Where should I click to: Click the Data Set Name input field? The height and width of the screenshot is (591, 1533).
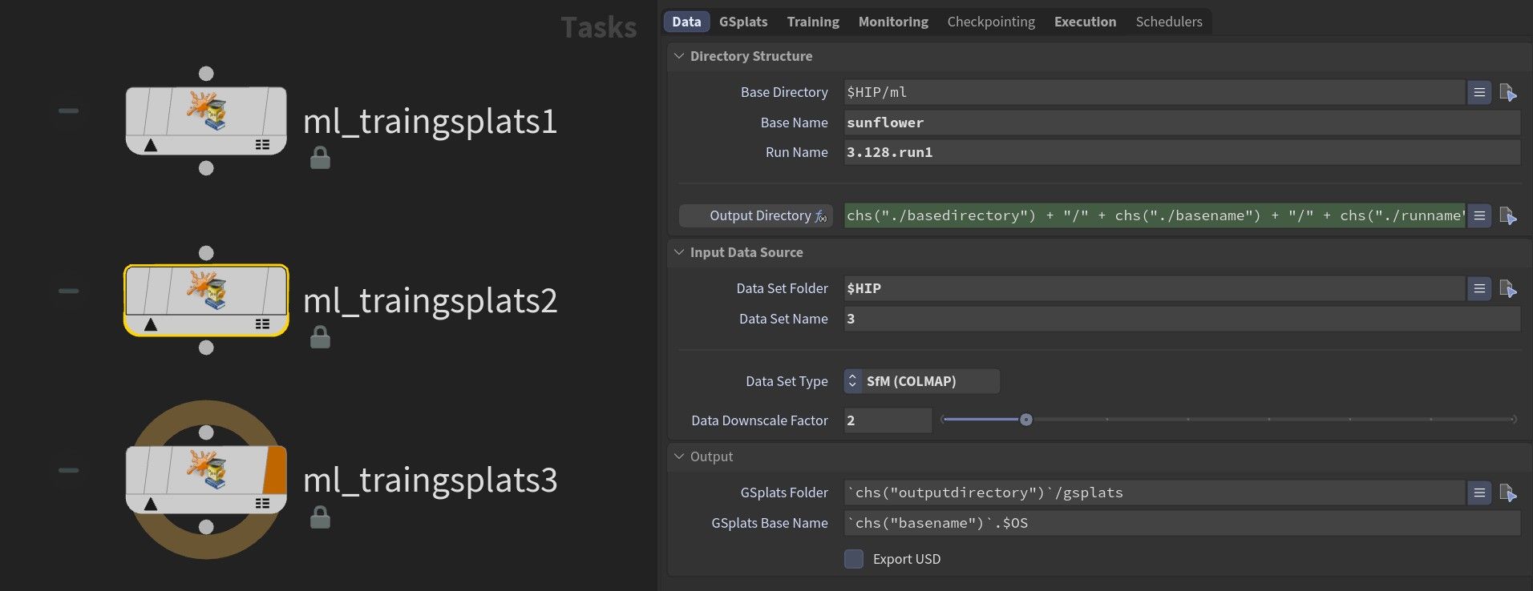click(x=1182, y=319)
